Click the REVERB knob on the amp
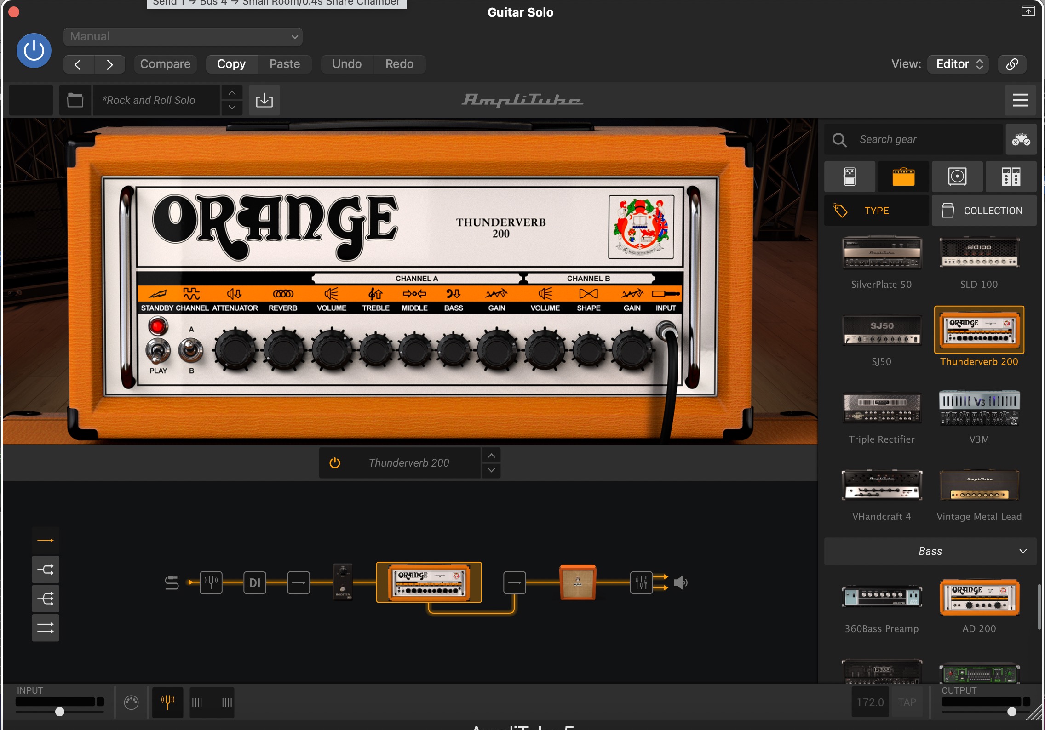Screen dimensions: 1045x730 (283, 349)
